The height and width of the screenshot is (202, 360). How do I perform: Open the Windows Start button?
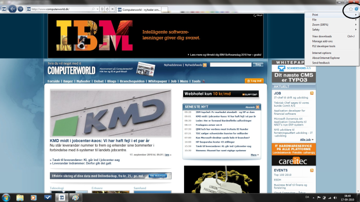pos(6,198)
